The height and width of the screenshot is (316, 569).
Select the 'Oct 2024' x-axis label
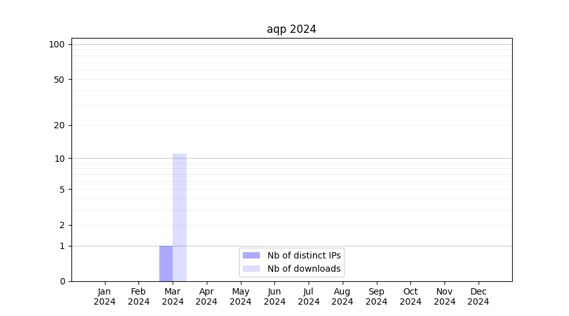click(x=410, y=296)
